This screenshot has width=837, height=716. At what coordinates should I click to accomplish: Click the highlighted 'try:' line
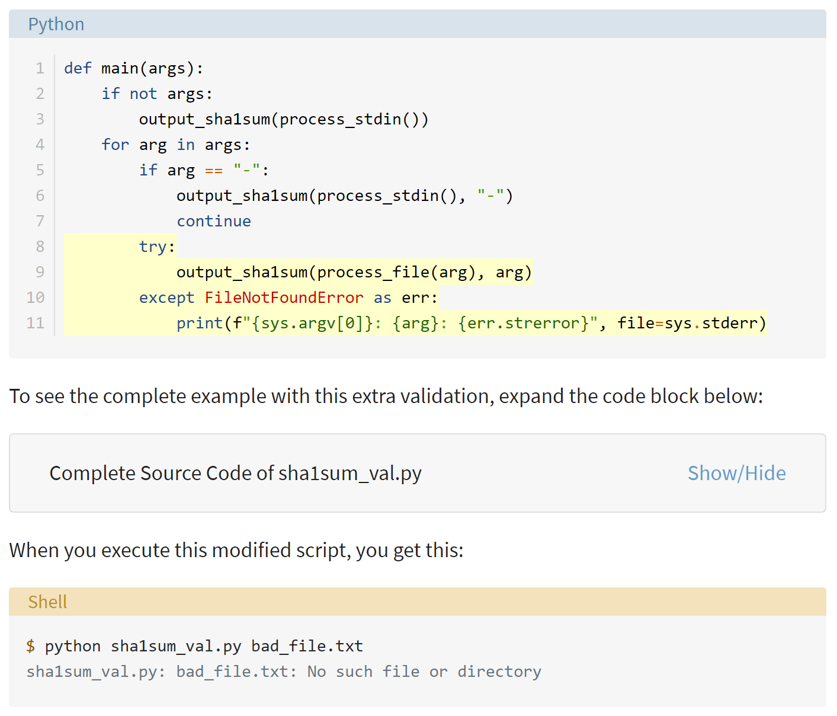coord(158,247)
